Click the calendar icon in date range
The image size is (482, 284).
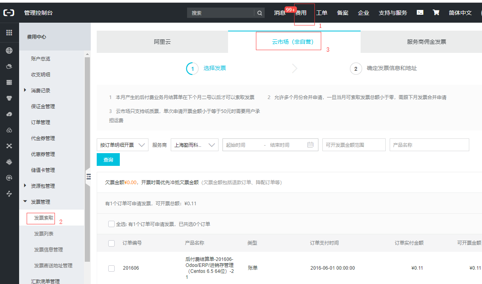tap(310, 145)
